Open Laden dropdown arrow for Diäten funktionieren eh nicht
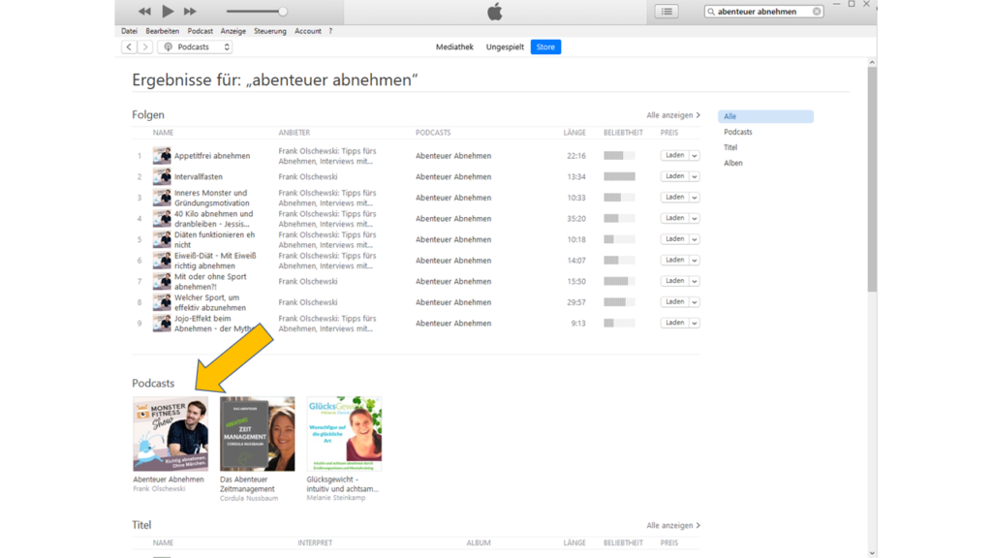Screen dimensions: 992x558 (694, 239)
